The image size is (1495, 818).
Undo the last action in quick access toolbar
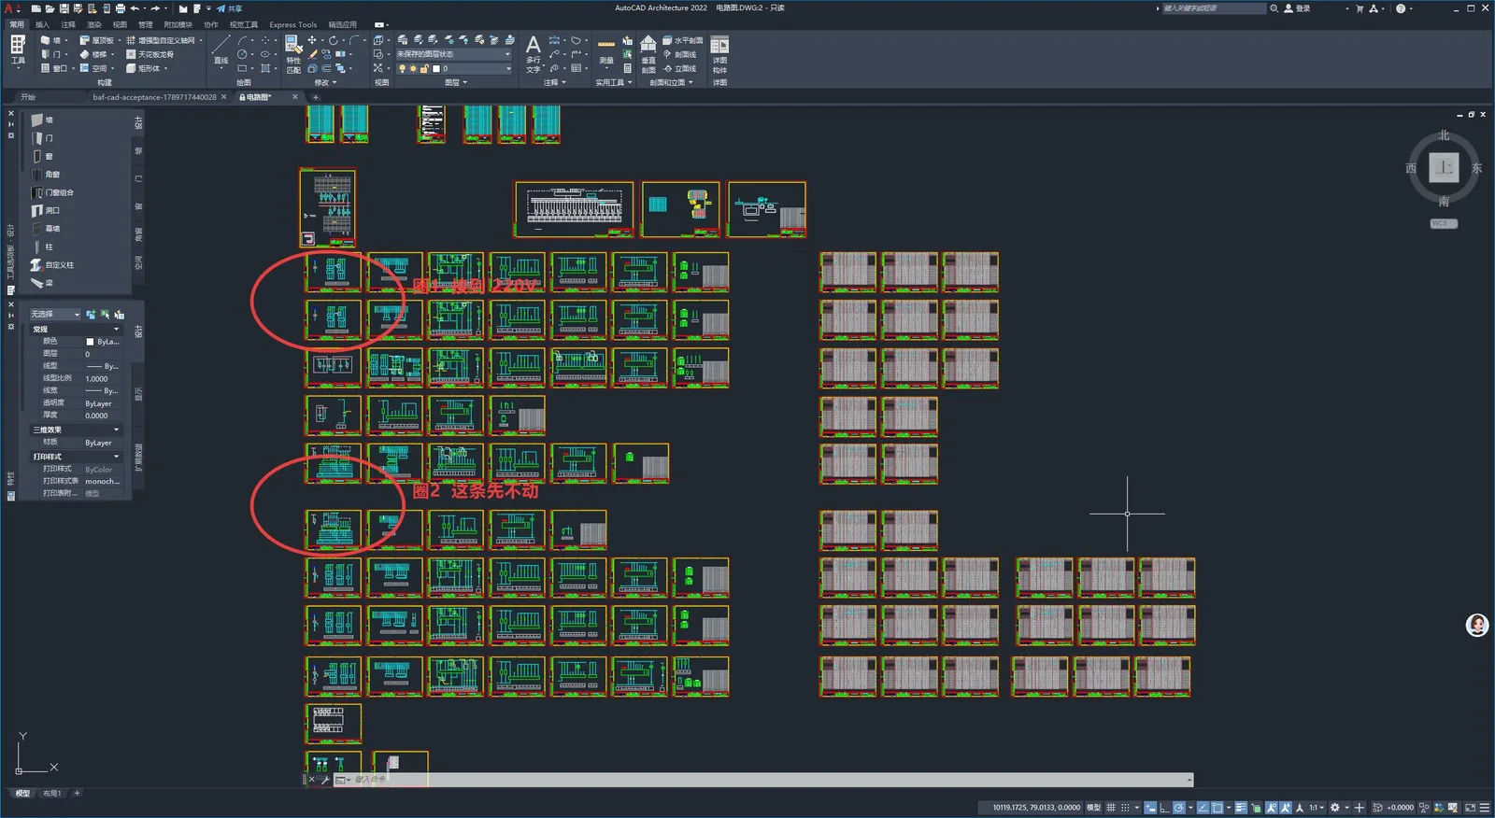coord(135,8)
